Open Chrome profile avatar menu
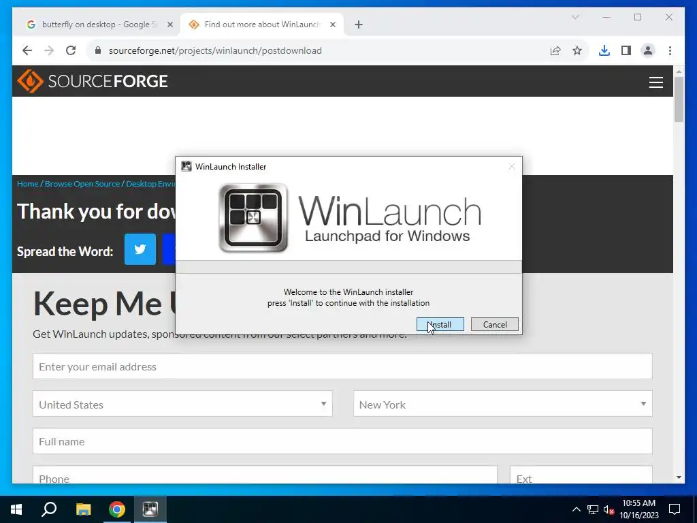 648,50
